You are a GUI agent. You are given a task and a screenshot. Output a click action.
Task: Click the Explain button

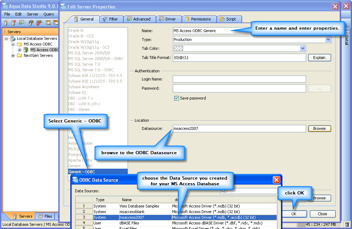(319, 58)
